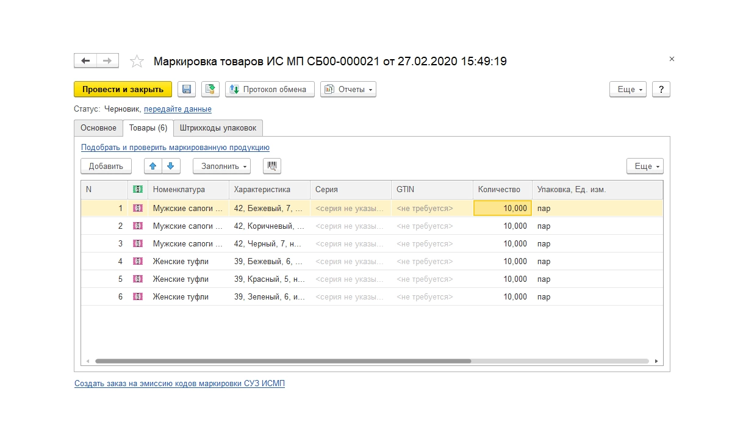Click marking icon in row 5
732x427 pixels.
coord(138,279)
